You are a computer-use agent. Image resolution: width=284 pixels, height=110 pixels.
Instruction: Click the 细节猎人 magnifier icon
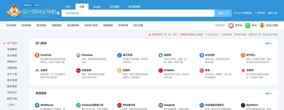[x=243, y=55]
